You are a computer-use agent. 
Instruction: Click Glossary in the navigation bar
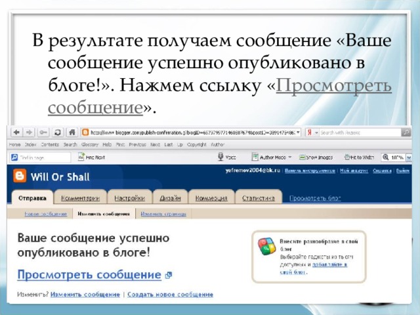point(90,144)
